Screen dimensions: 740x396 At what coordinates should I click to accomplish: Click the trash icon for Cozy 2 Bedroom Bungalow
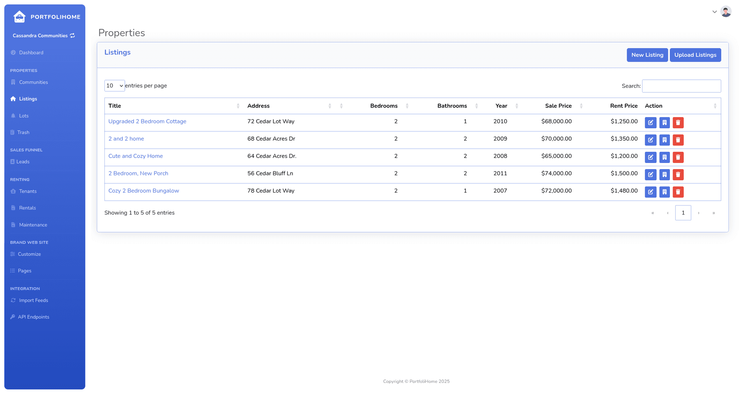coord(678,192)
